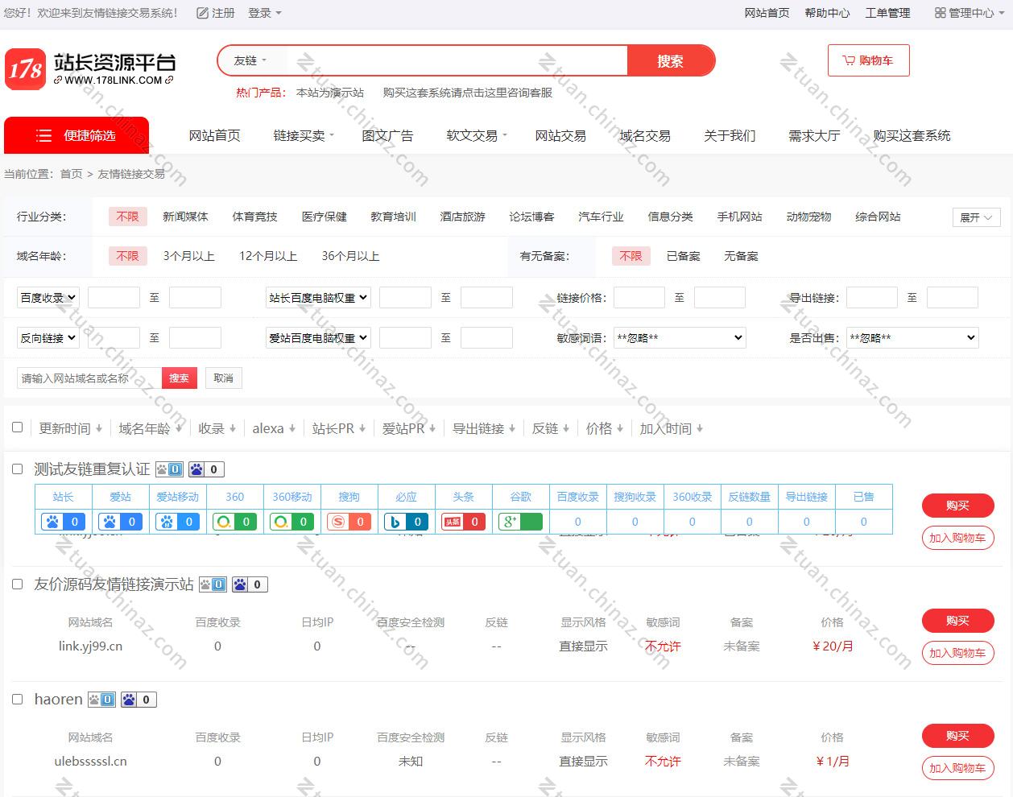This screenshot has width=1013, height=797.
Task: Open the 登录 dropdown in top bar
Action: point(265,13)
